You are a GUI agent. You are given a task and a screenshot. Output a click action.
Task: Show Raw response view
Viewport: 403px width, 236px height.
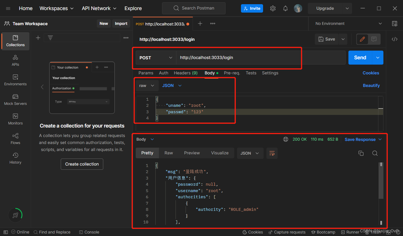169,153
